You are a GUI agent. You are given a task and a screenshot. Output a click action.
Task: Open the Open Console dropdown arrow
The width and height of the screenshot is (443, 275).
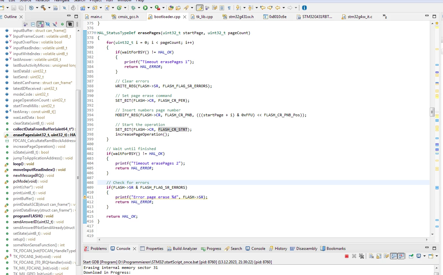[x=436, y=256]
